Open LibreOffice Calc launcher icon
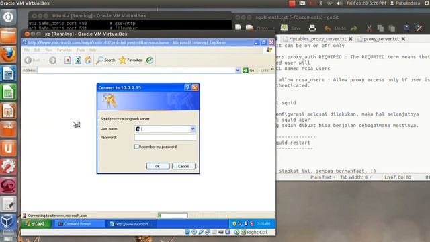The width and height of the screenshot is (430, 242). [x=8, y=92]
